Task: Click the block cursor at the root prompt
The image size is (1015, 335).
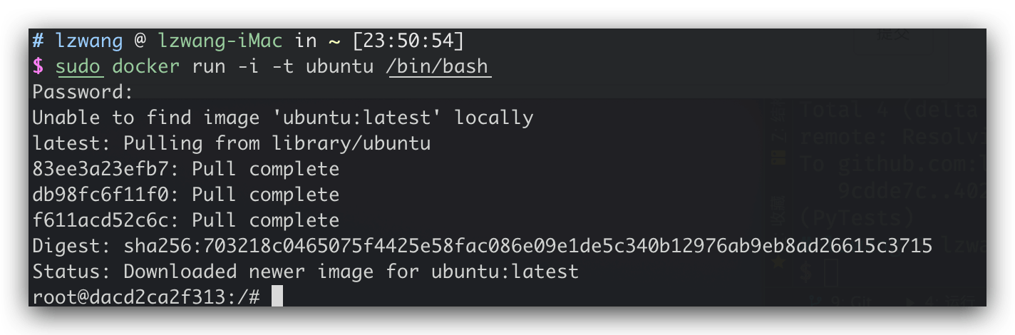Action: point(277,297)
